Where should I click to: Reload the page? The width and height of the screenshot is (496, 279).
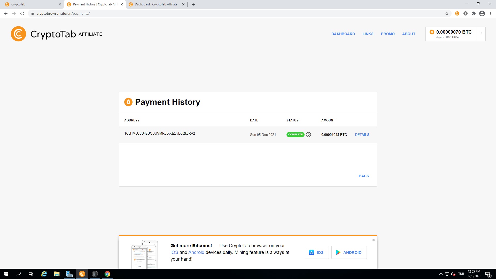22,13
